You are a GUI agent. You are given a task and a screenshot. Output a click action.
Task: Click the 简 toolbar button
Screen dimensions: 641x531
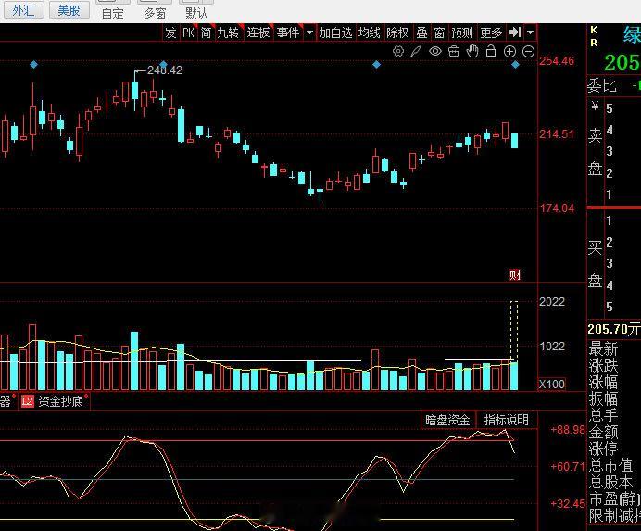[x=206, y=32]
